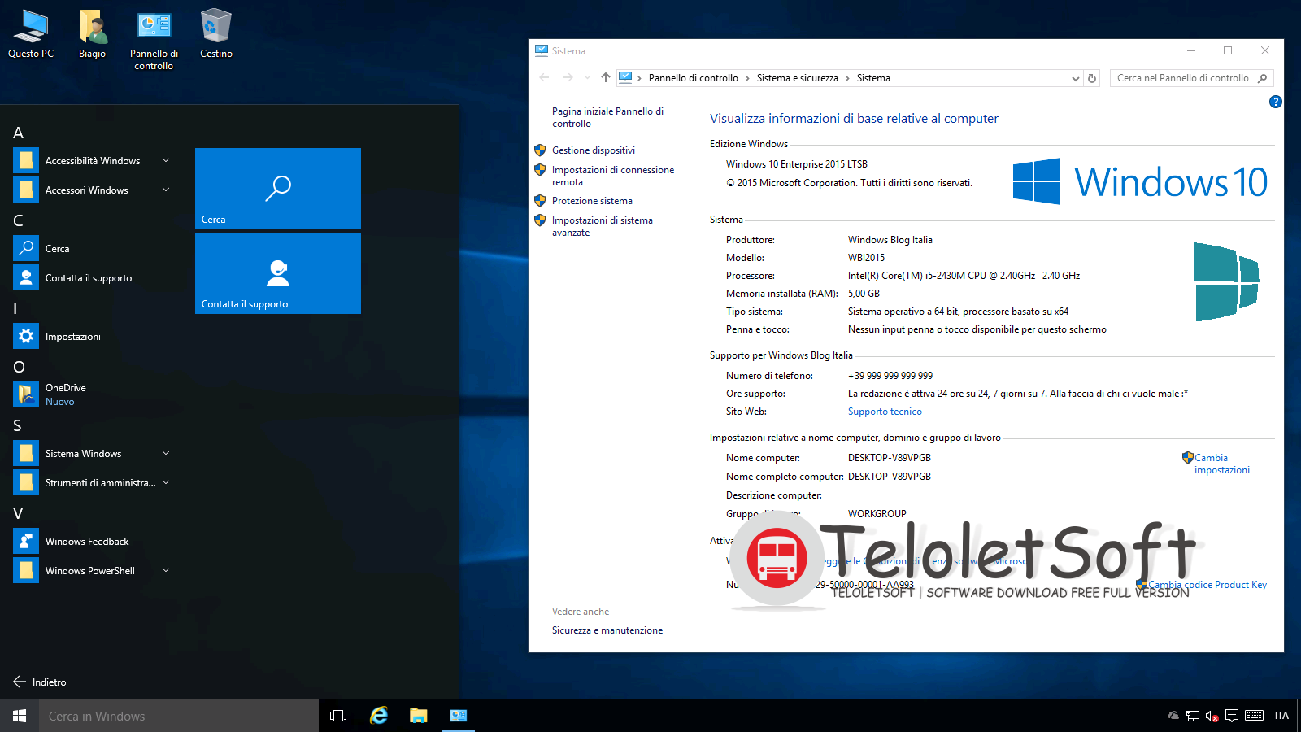This screenshot has height=732, width=1301.
Task: Focus Cerca nel Pannello di controllo field
Action: click(x=1191, y=78)
